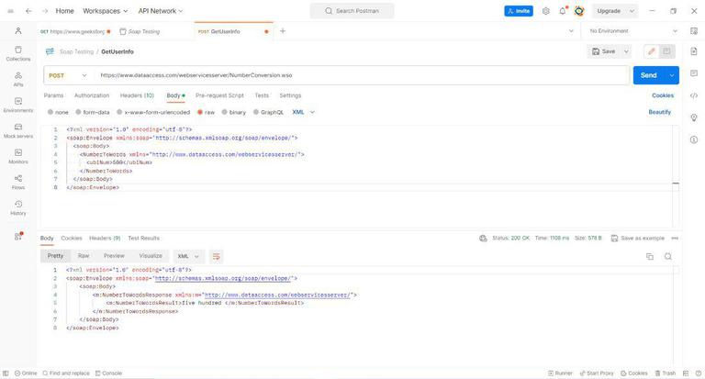This screenshot has width=705, height=379.
Task: Click the Invite button
Action: coord(519,11)
